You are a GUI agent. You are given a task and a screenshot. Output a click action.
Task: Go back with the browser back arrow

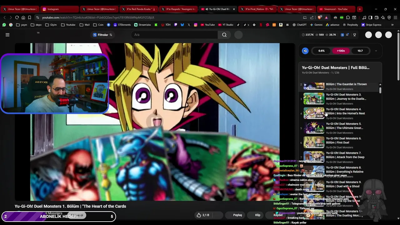coord(4,17)
